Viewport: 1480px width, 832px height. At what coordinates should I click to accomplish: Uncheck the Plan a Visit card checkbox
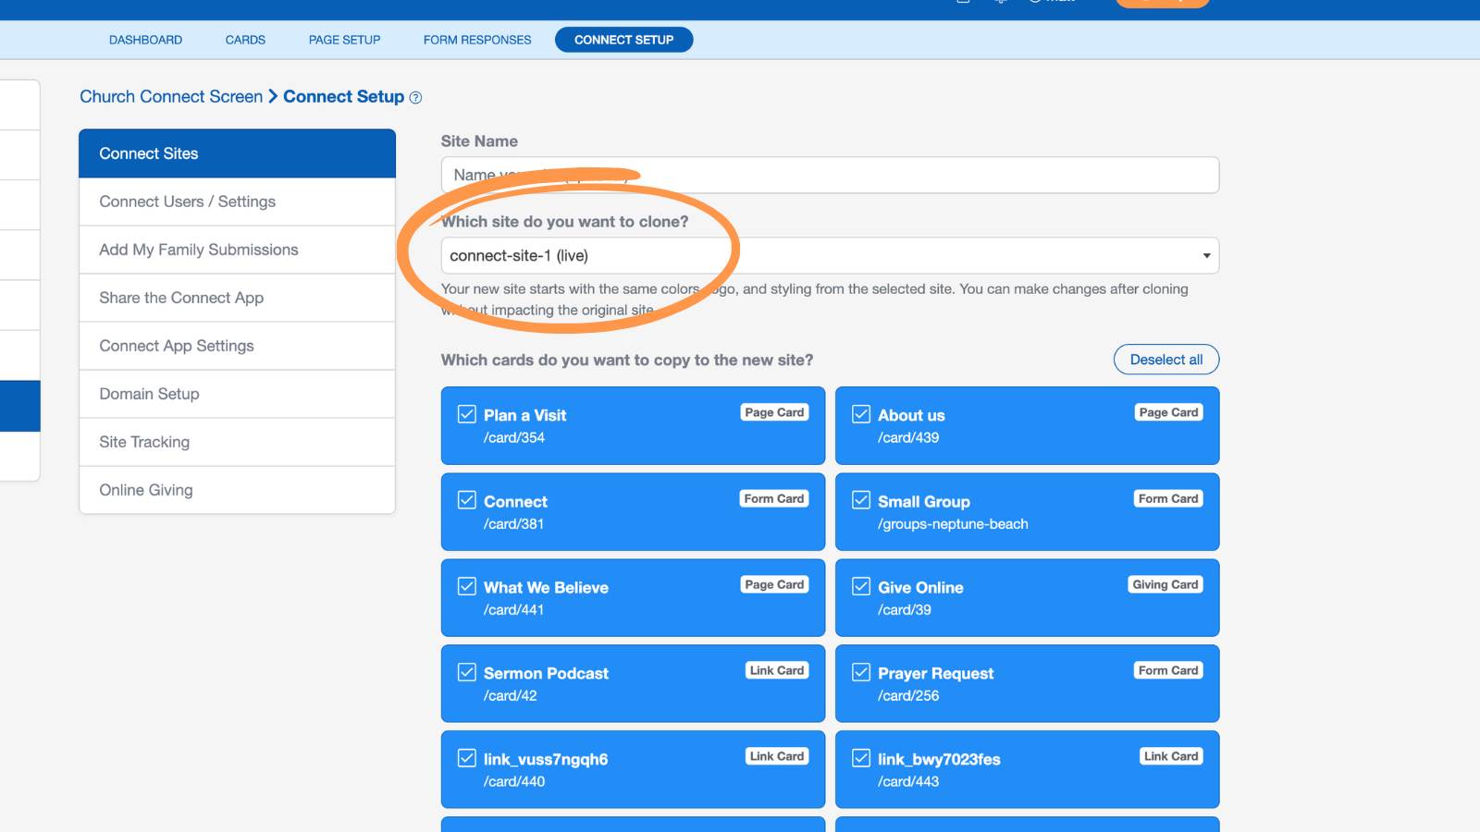click(467, 414)
